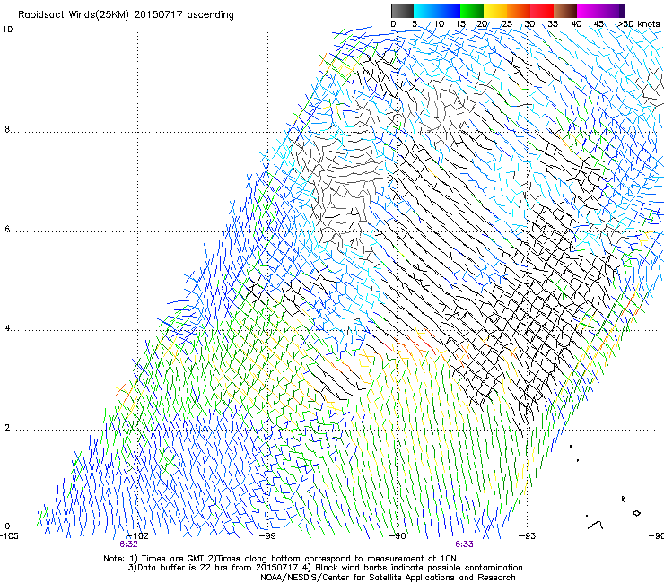
Task: Click the cyan-blue 5-15 knots legend band
Action: click(x=437, y=11)
